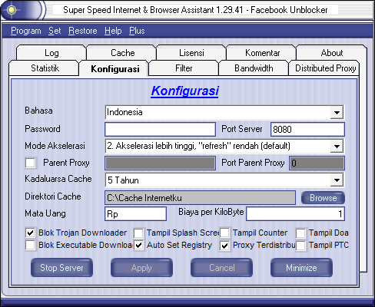
Task: Switch to the Cache tab
Action: click(122, 53)
